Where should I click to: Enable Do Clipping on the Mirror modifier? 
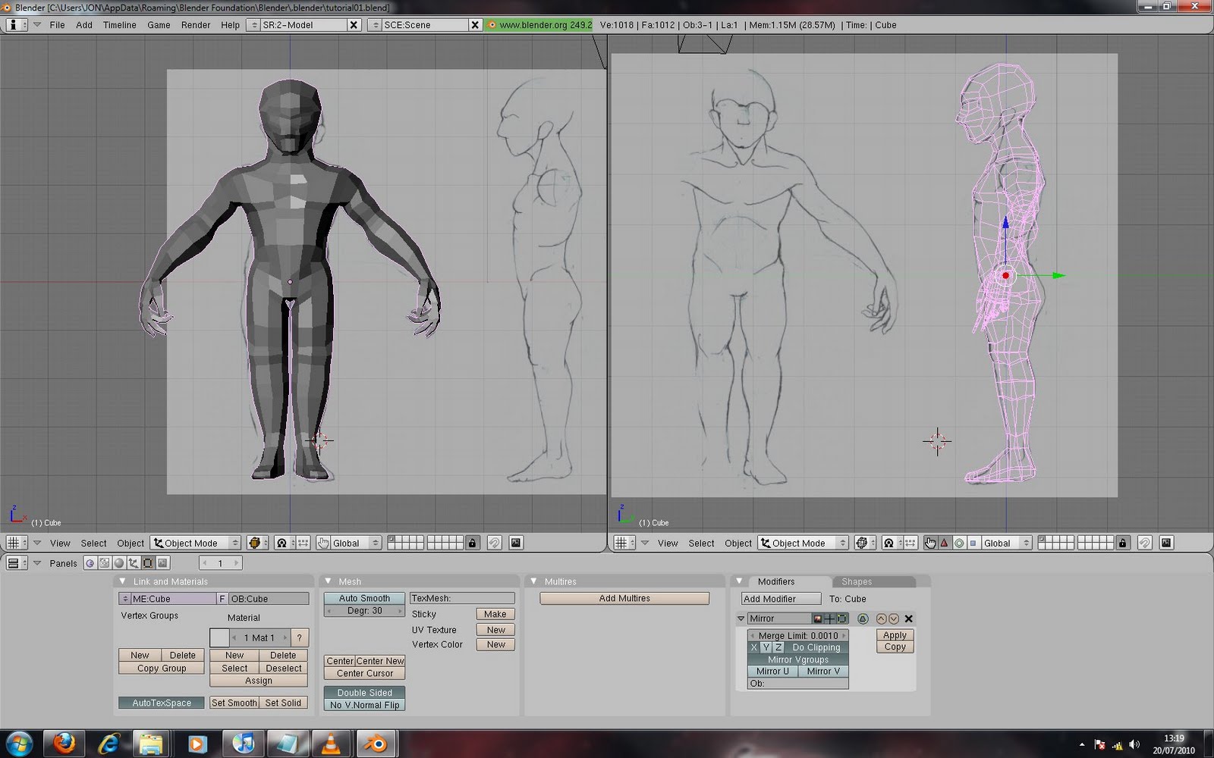818,647
